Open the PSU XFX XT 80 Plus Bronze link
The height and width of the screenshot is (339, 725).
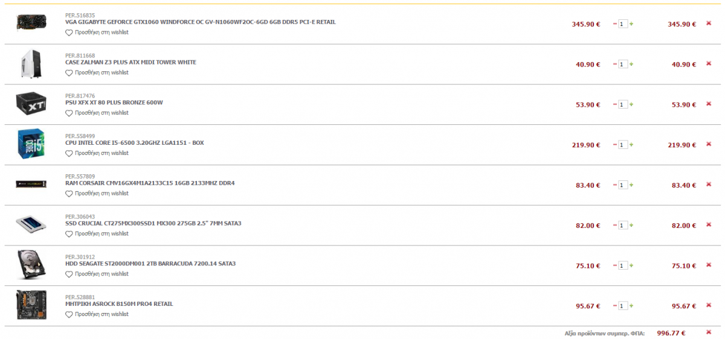click(x=114, y=103)
